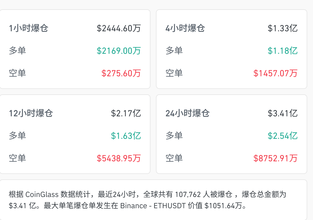Viewport: 313px width, 220px height.
Task: Open the 4小时爆仓 card title
Action: (185, 28)
